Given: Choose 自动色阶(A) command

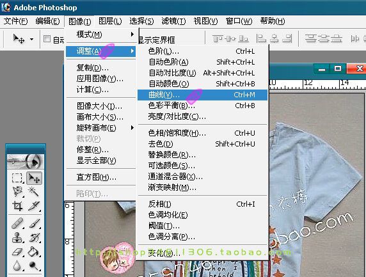Looking at the screenshot, I should click(x=202, y=62).
